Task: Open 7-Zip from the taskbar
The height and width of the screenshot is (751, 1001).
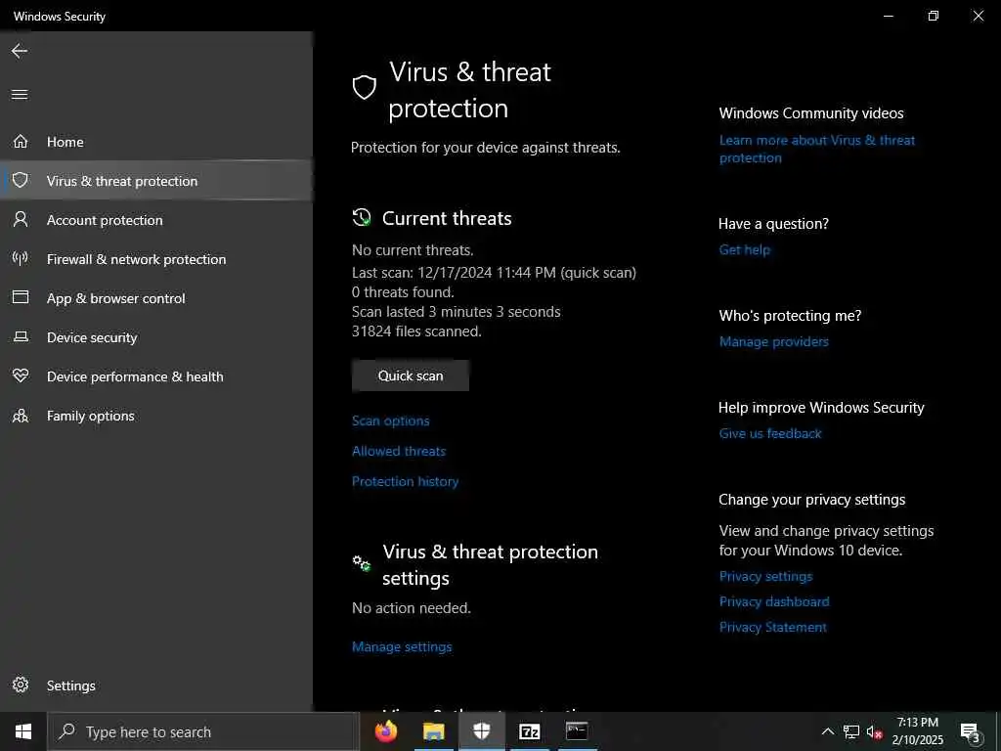Action: point(529,731)
